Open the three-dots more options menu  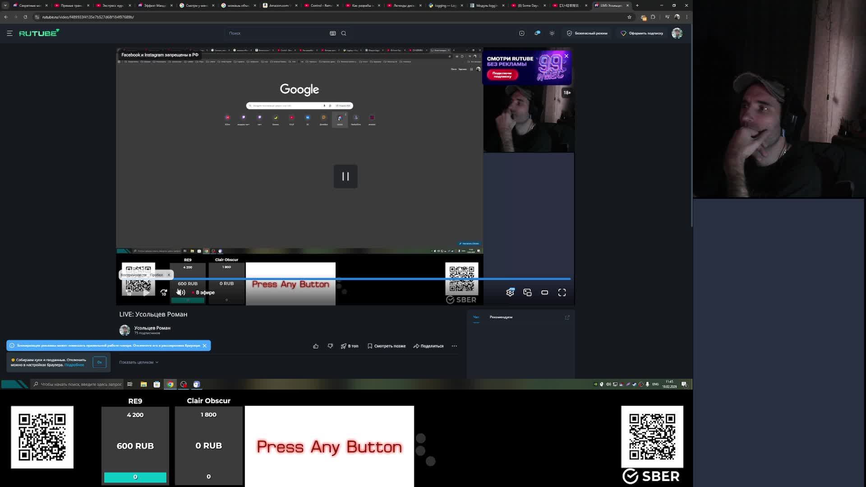[454, 346]
